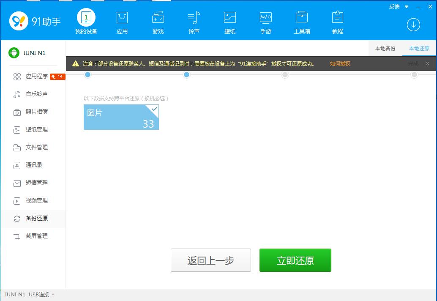Click the download arrow icon top right
Screen dimensions: 437x301
413,25
